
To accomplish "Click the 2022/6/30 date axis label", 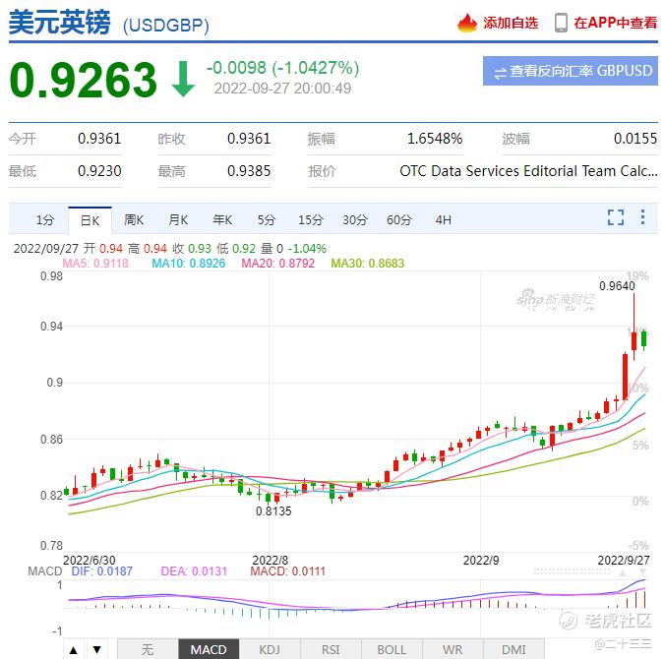I will (89, 561).
